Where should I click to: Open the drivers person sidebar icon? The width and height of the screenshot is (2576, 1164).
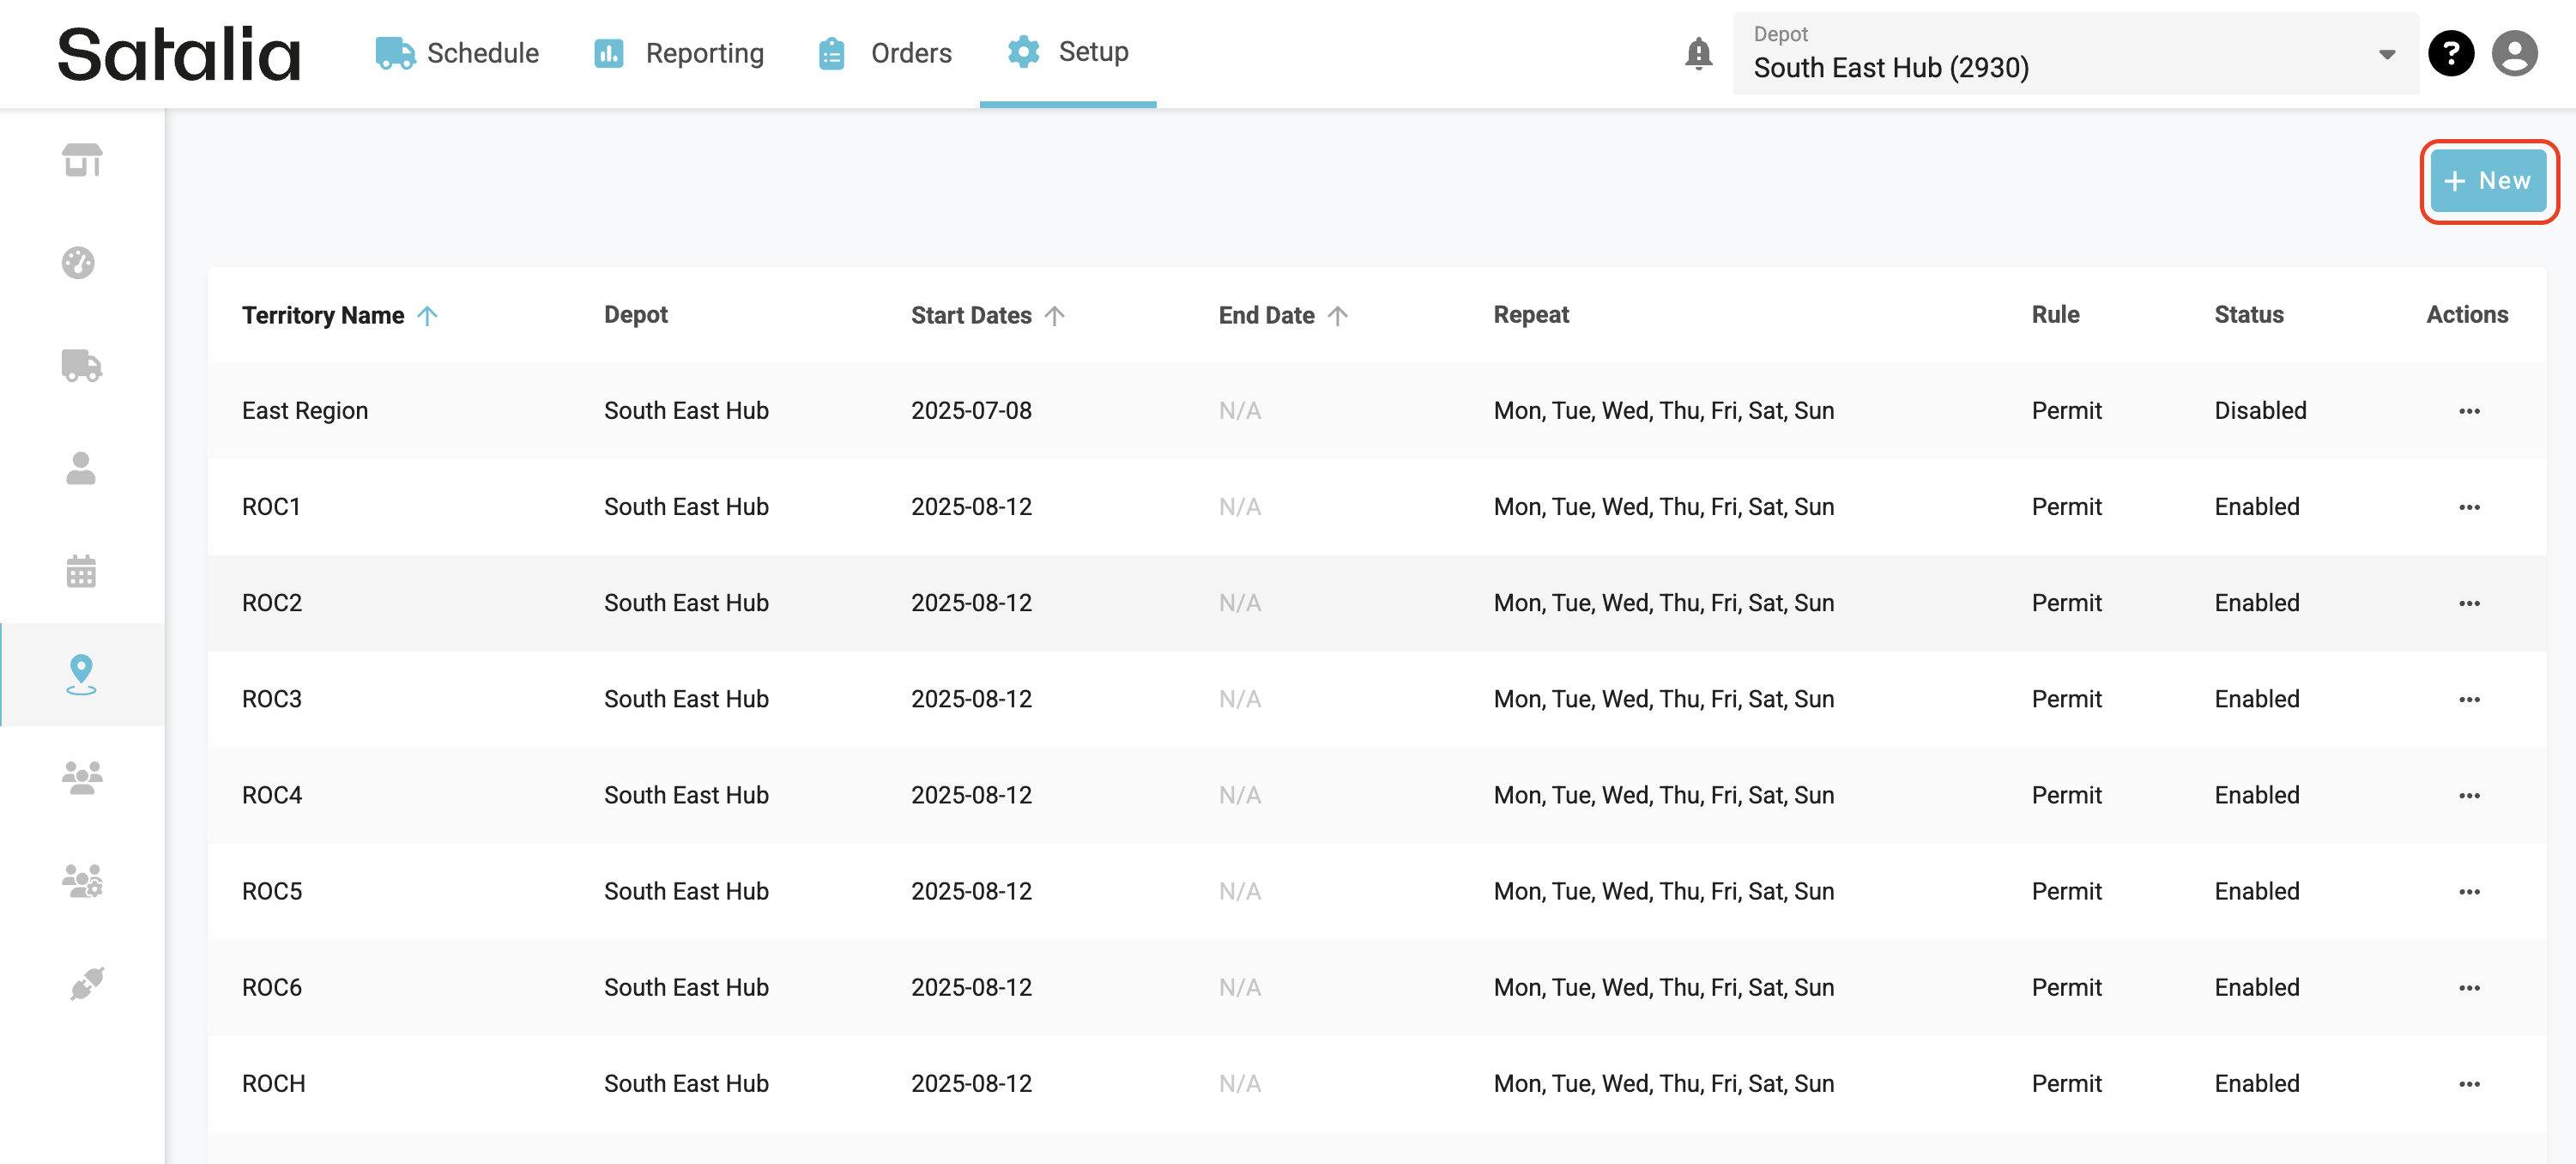pyautogui.click(x=81, y=468)
